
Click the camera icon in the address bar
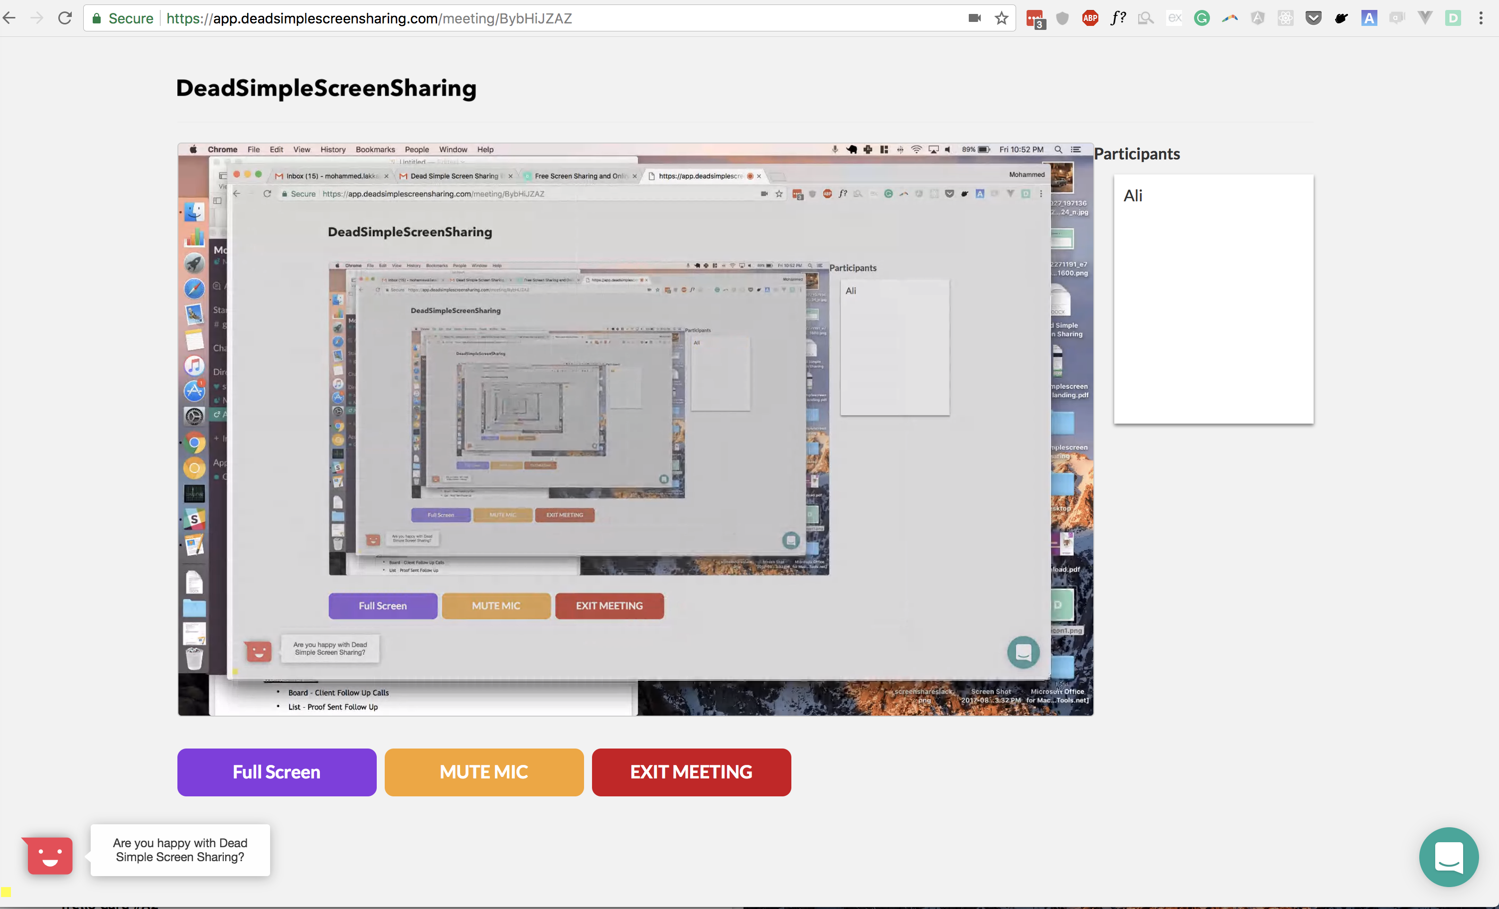point(975,18)
